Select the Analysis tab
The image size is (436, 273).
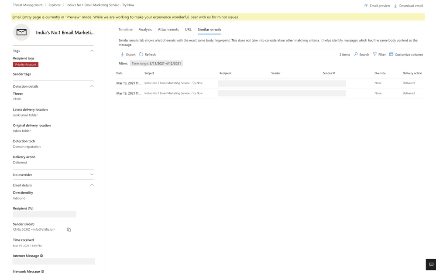click(145, 29)
